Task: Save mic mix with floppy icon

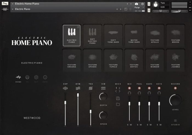Action: pyautogui.click(x=118, y=98)
